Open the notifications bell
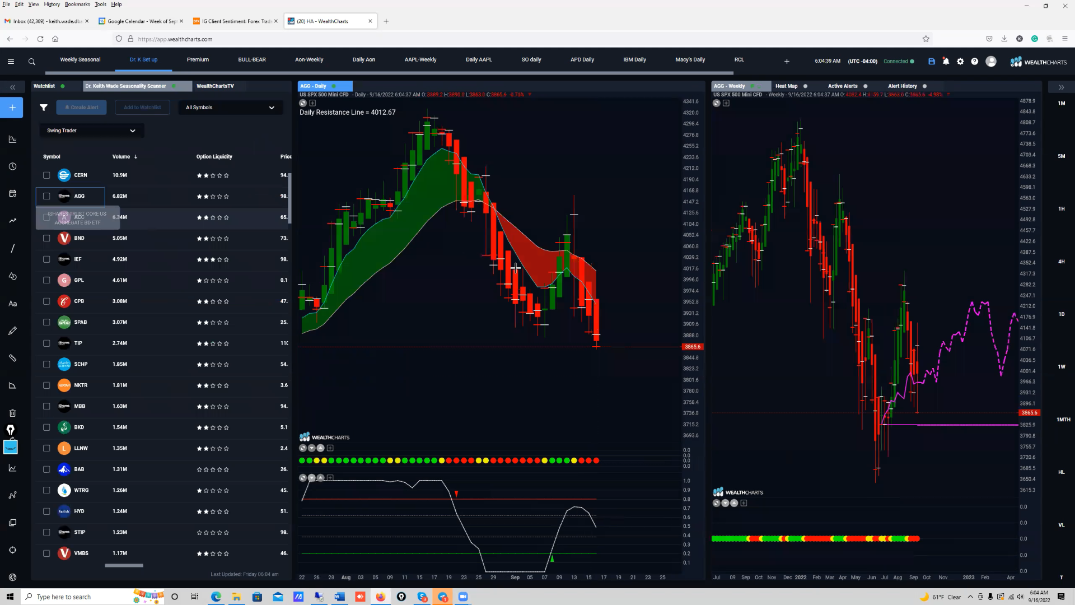 [x=946, y=62]
